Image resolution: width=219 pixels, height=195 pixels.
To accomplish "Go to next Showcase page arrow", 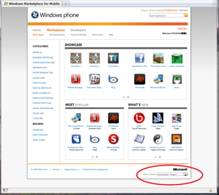I will (128, 97).
